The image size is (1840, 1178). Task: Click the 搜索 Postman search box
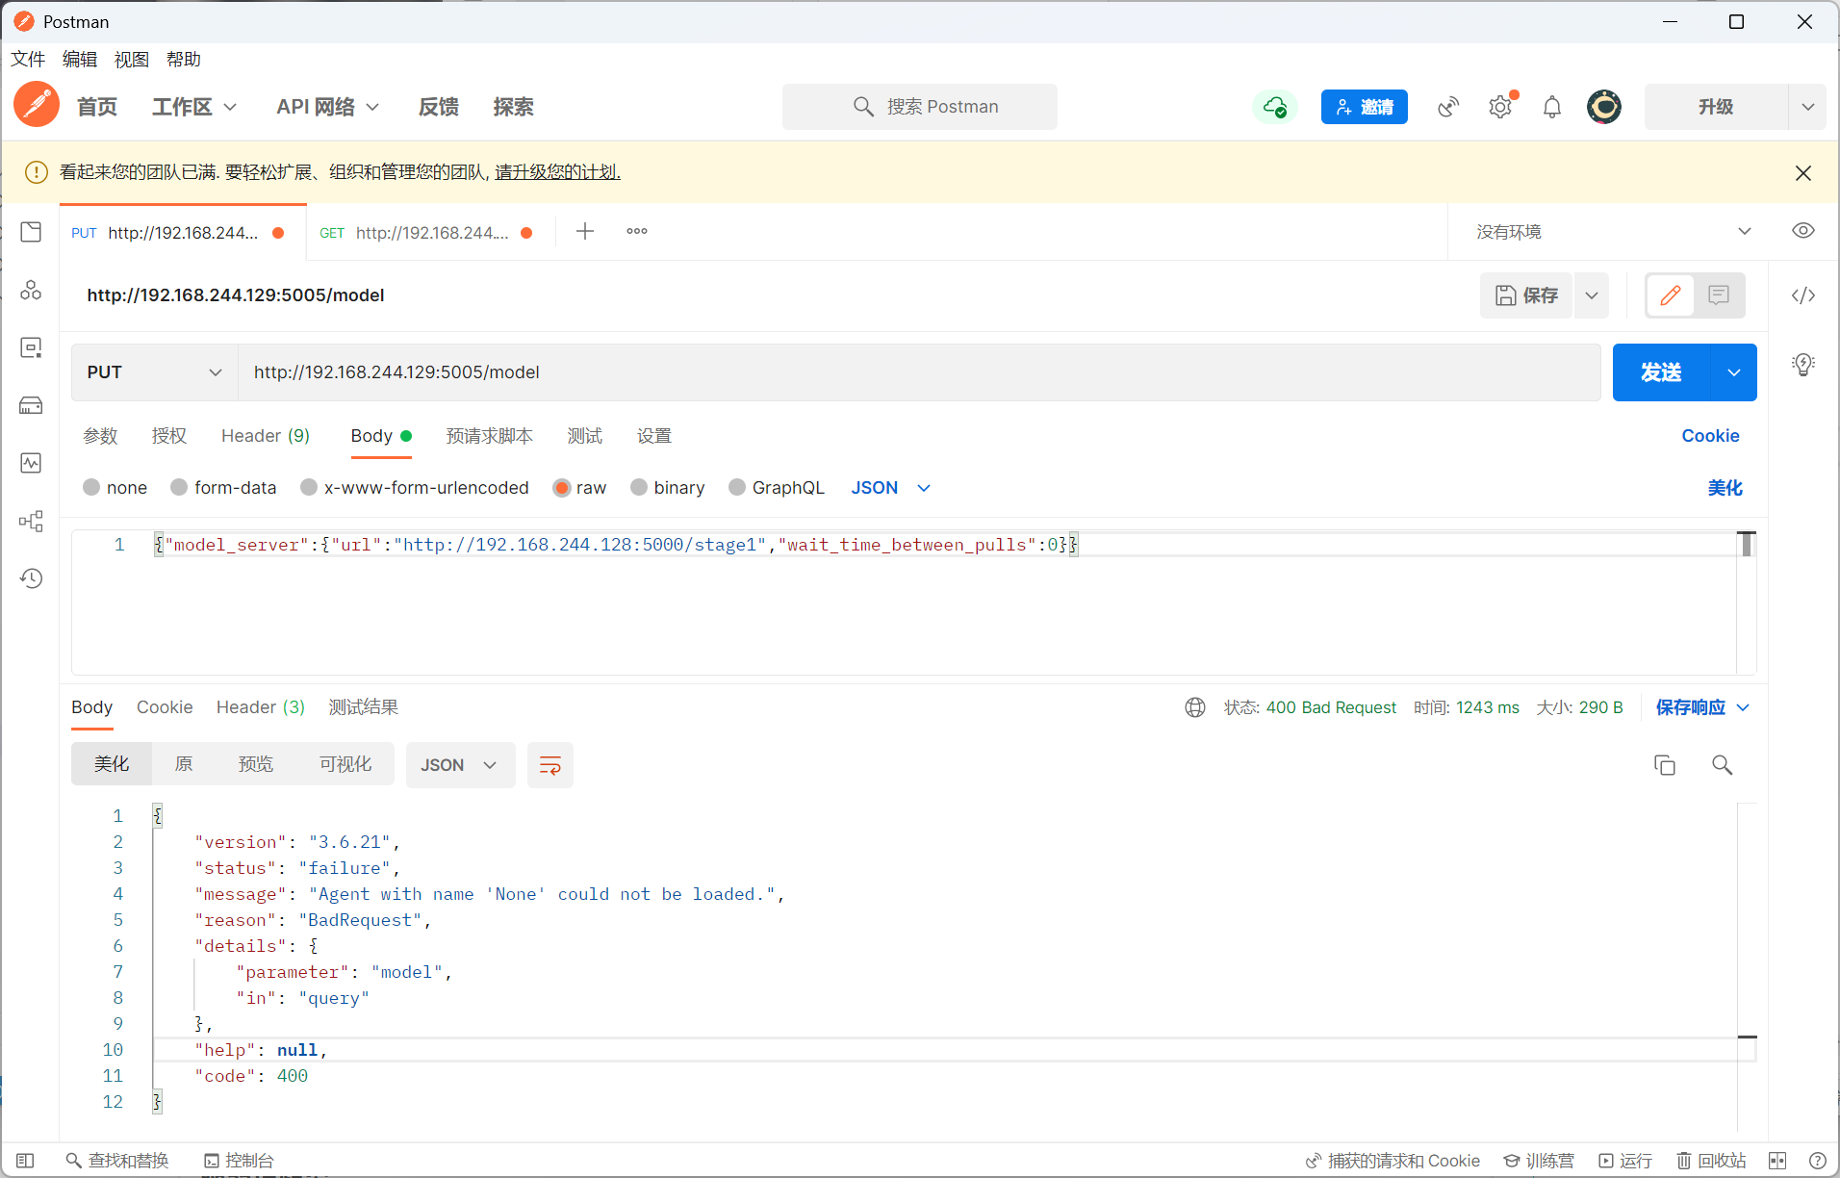point(920,107)
